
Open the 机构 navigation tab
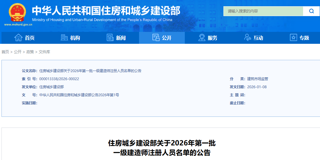click(70, 38)
